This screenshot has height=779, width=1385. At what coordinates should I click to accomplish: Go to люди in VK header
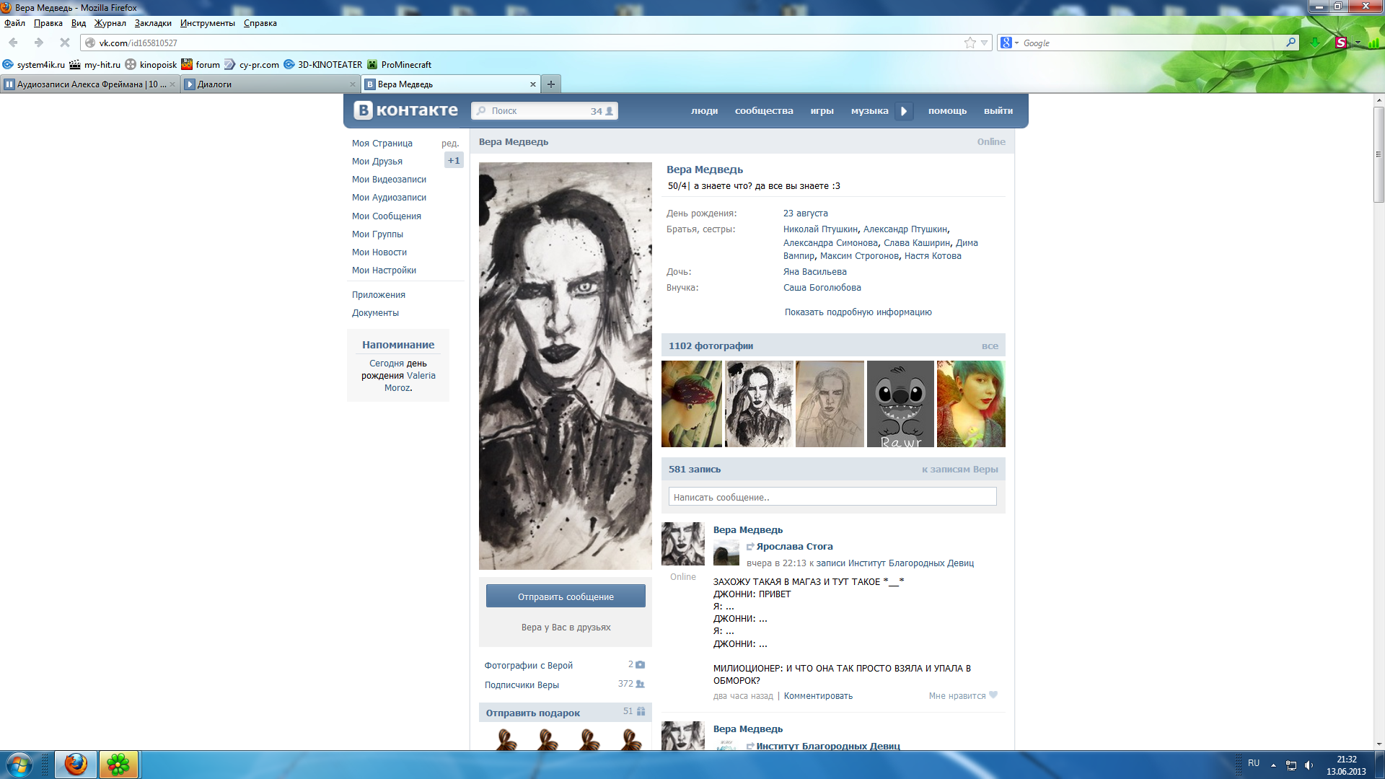coord(704,111)
